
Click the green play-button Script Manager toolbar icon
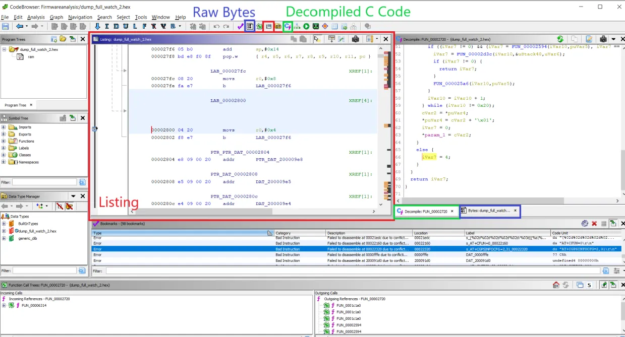click(306, 26)
